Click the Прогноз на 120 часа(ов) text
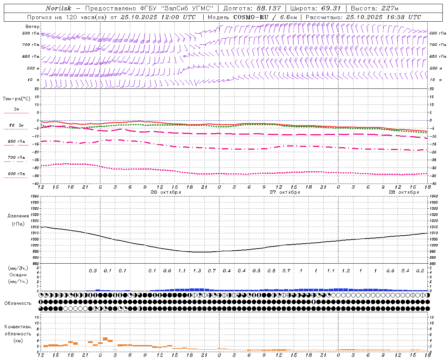Viewport: 448px width, 358px height. [67, 17]
